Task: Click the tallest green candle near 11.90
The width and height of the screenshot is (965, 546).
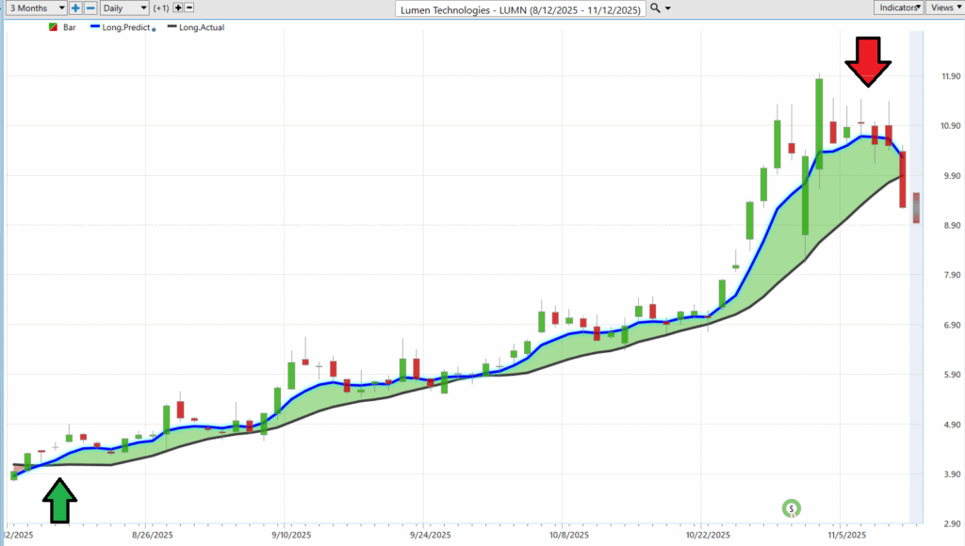Action: (819, 123)
